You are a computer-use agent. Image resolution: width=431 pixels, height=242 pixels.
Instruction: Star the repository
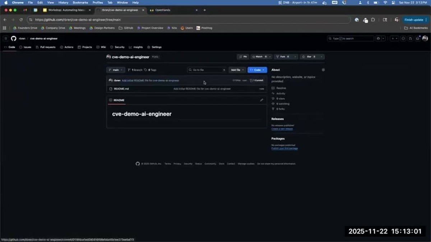point(309,57)
